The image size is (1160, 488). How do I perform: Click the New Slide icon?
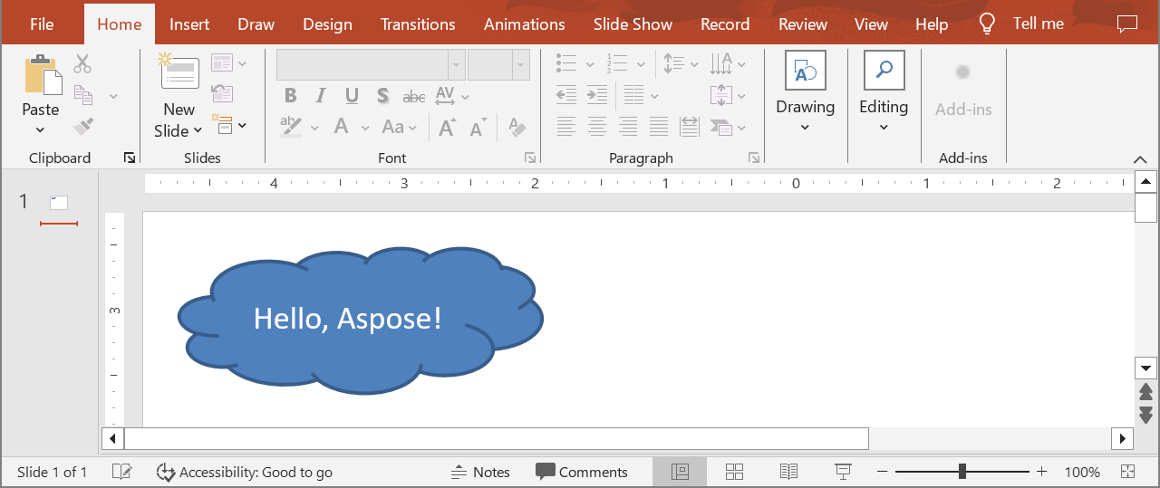179,72
